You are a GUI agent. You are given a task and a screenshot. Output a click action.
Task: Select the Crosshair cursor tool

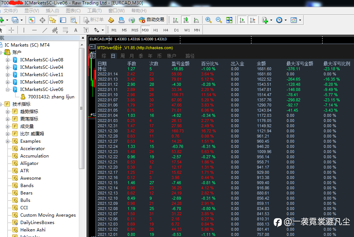11,30
